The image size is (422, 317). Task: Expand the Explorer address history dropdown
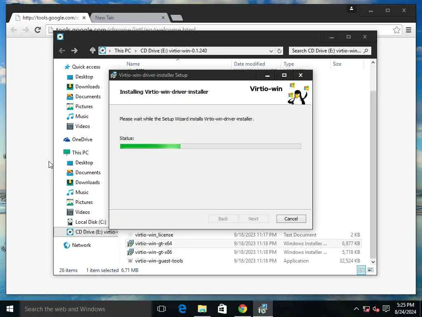(x=271, y=51)
